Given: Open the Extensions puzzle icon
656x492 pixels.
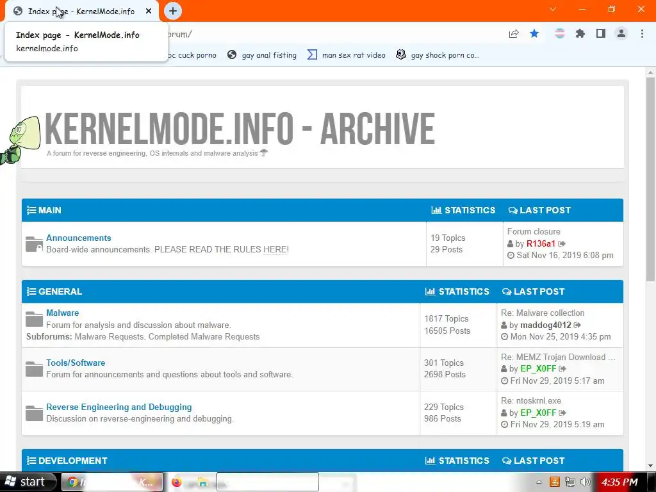Looking at the screenshot, I should [580, 33].
